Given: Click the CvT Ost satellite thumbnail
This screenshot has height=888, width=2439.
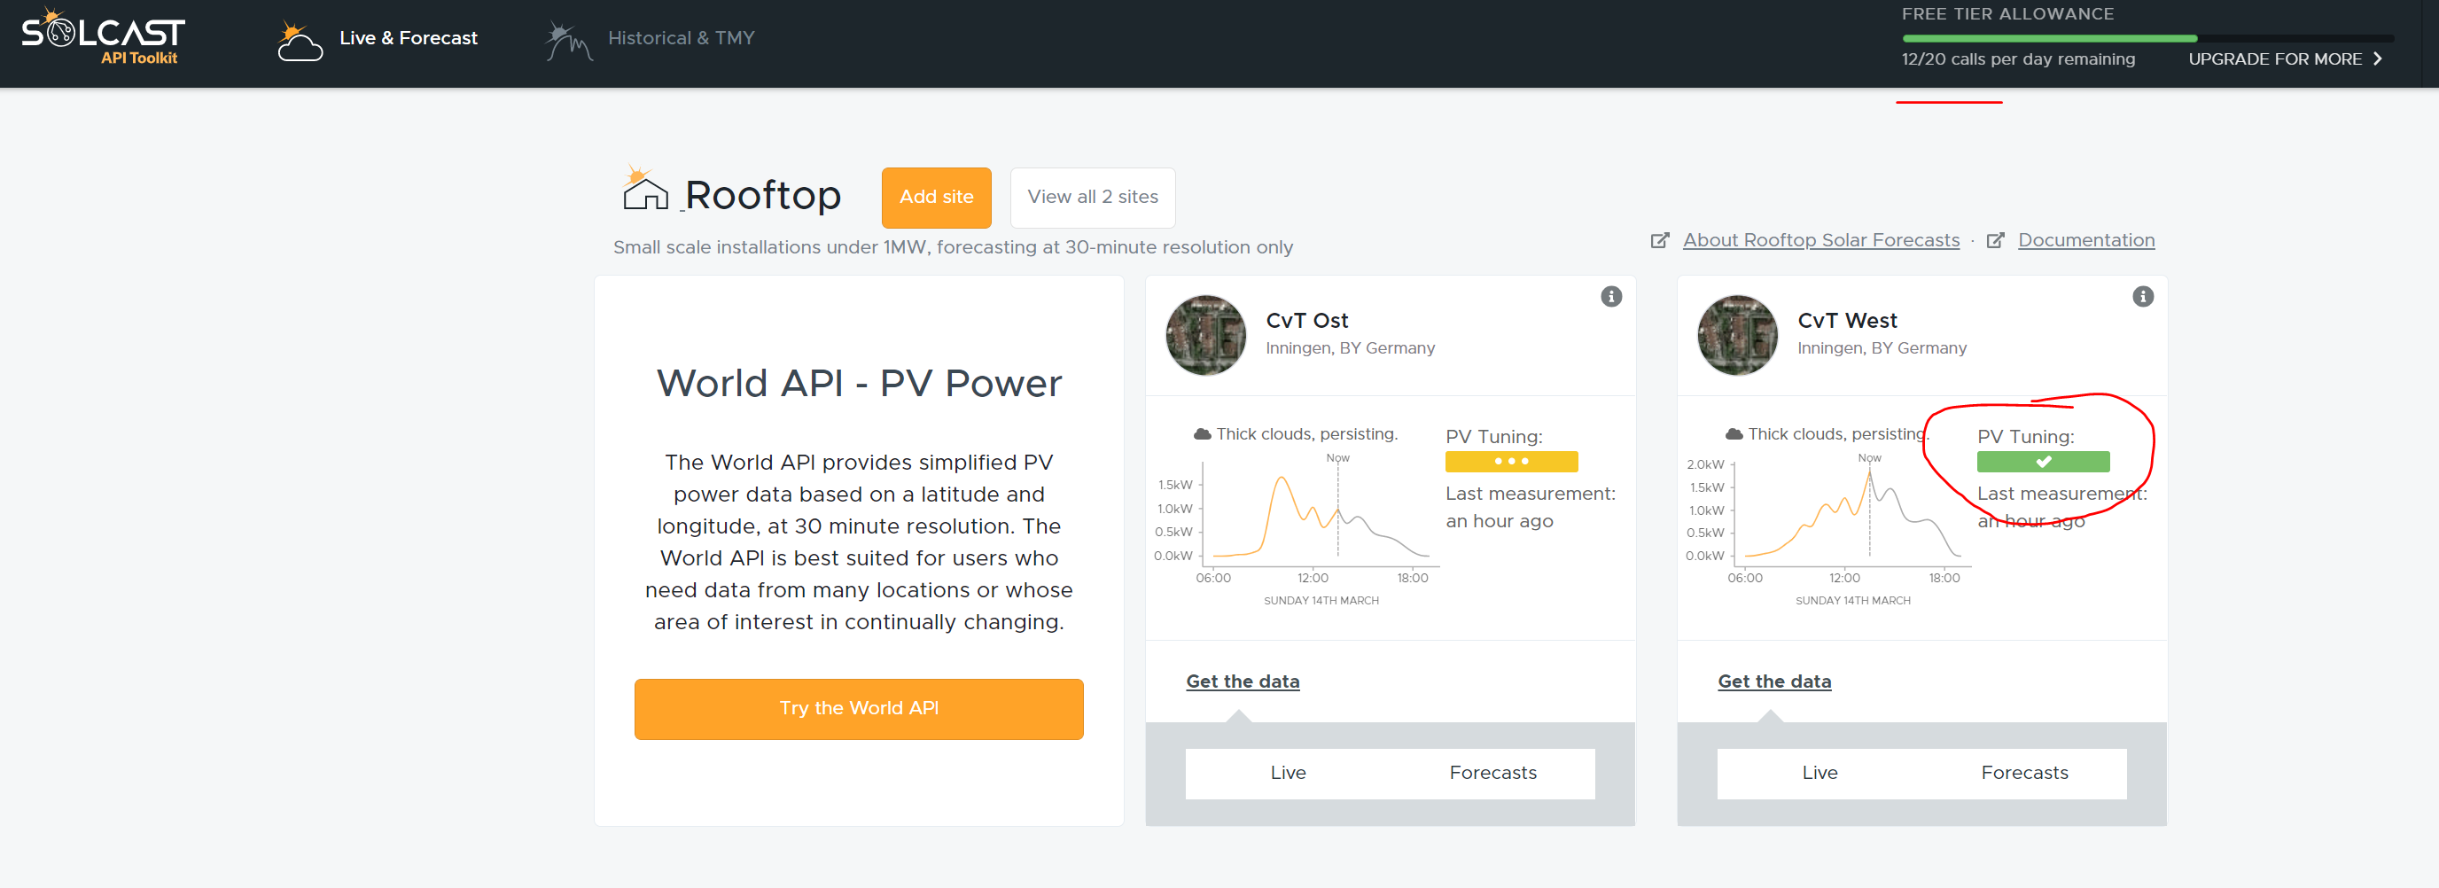Looking at the screenshot, I should (1205, 335).
